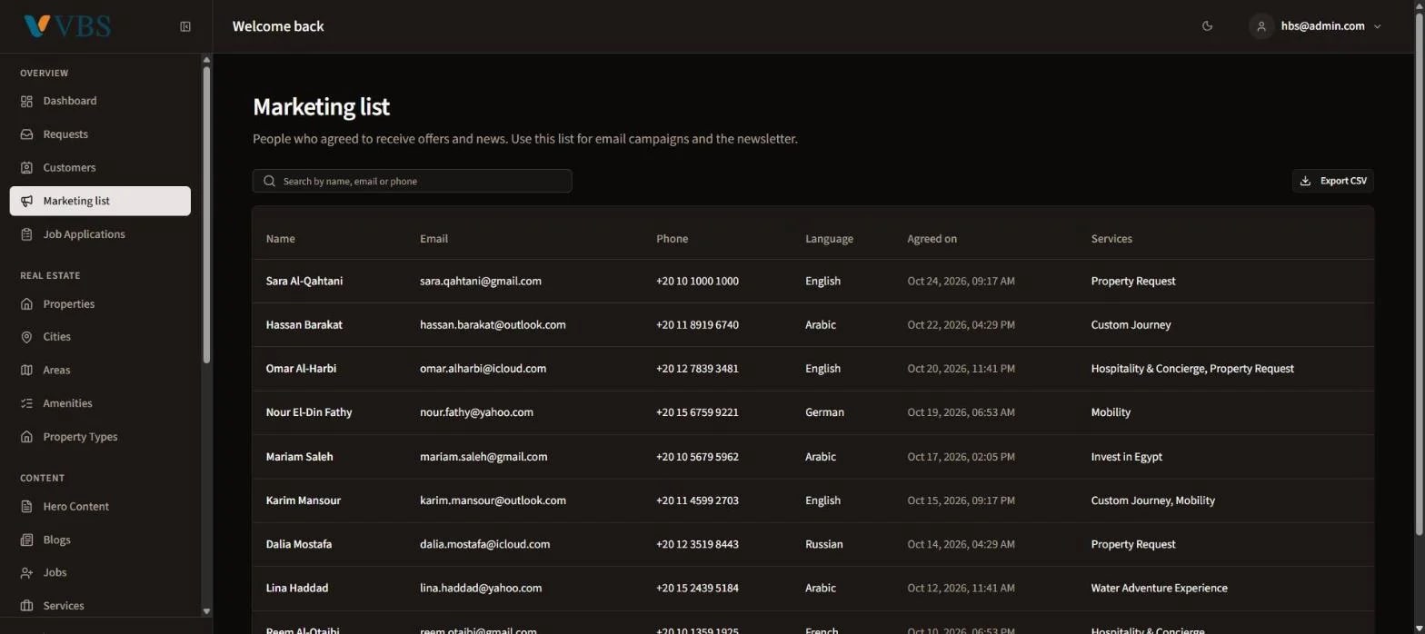Click the Properties house icon
The image size is (1425, 634).
tap(26, 303)
